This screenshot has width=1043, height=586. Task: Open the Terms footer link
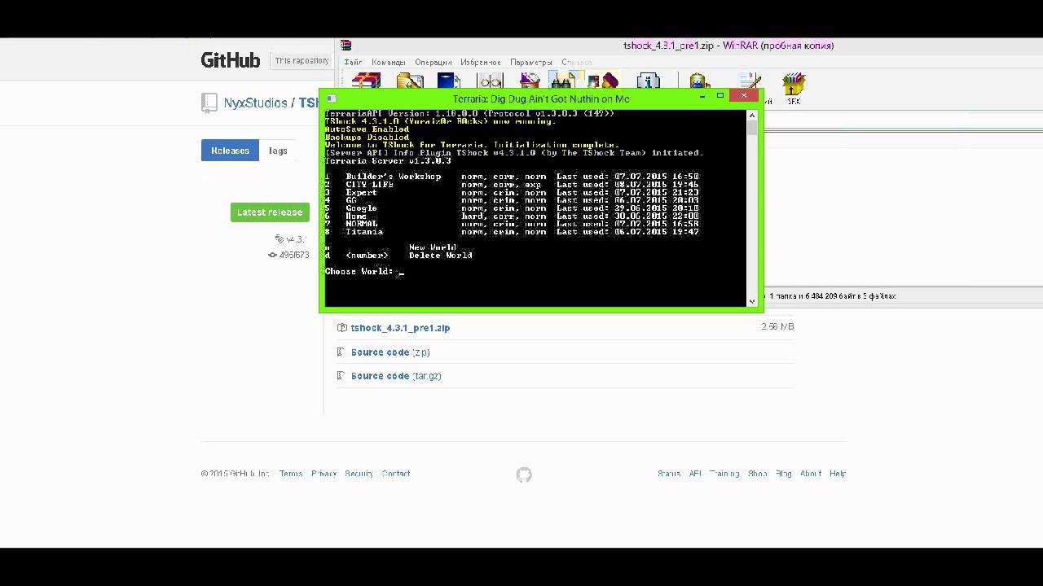click(x=291, y=474)
